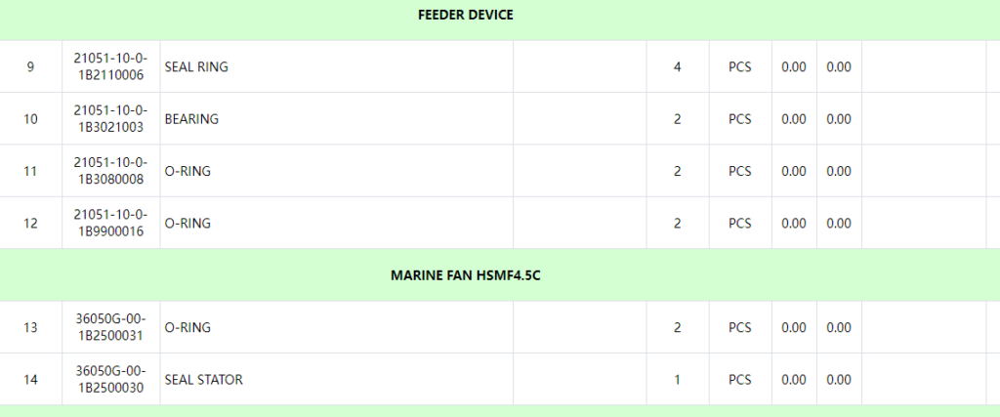Select part number 21051-10-0-1B2110006
The image size is (1000, 417).
coord(110,67)
